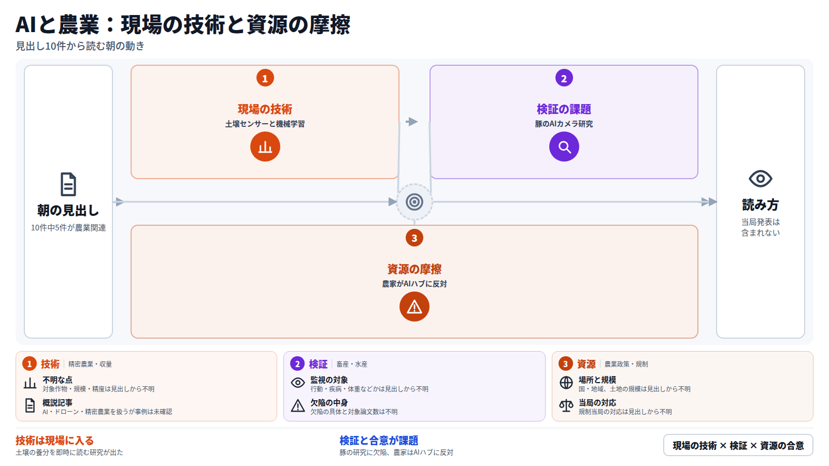Click the subtitle 見出し10件から読む朝の動き
The height and width of the screenshot is (466, 829).
click(80, 46)
